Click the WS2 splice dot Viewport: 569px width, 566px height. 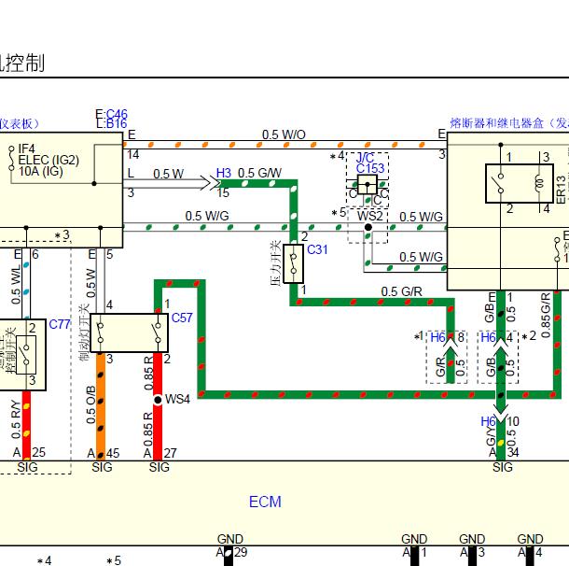click(x=368, y=227)
